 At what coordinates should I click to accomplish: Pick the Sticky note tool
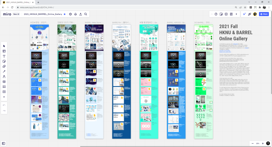coord(4,61)
